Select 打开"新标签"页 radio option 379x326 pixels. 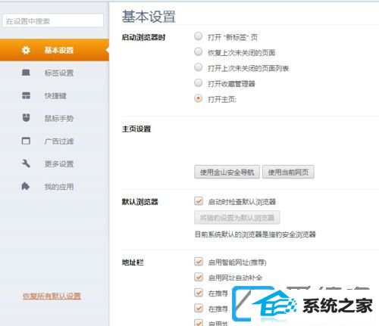[x=199, y=36]
